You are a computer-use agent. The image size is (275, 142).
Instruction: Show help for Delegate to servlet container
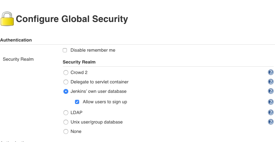point(270,82)
